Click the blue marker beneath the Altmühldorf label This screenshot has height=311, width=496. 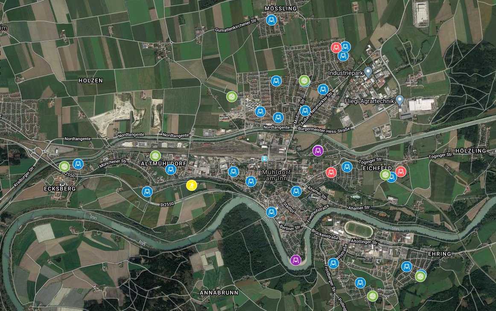click(x=170, y=170)
